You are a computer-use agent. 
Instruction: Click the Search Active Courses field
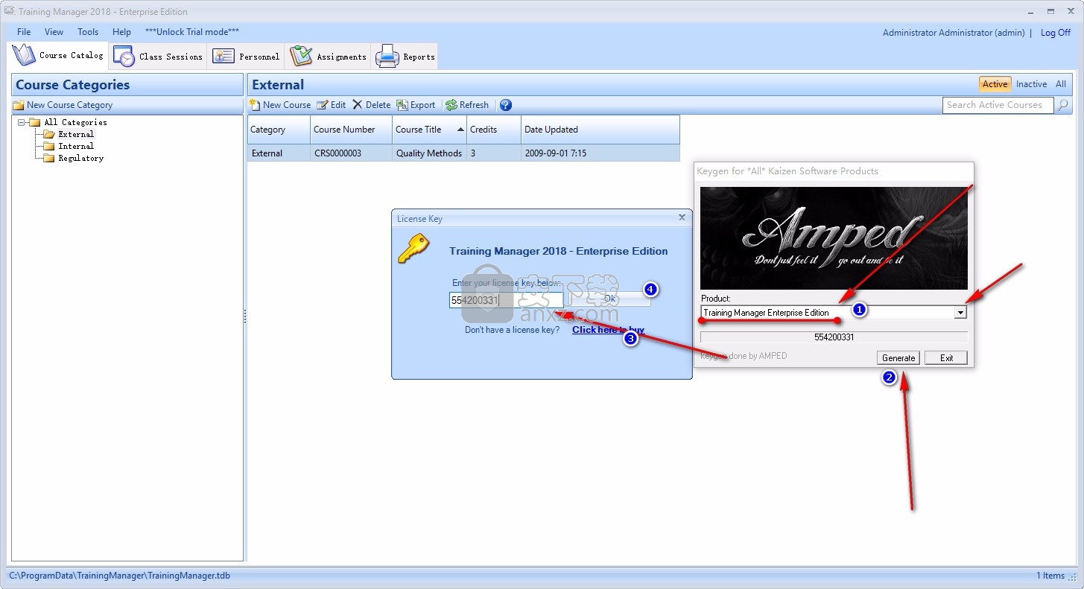[998, 105]
